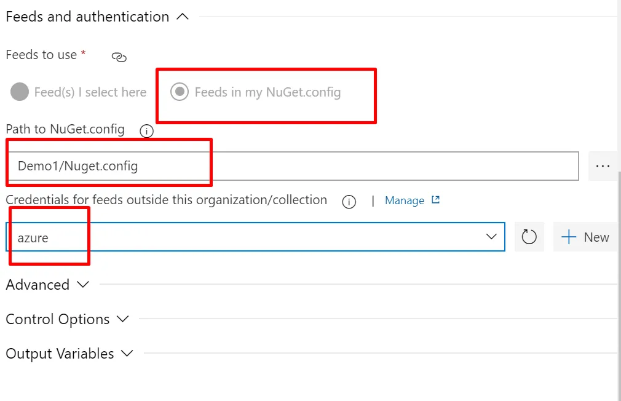This screenshot has width=621, height=401.
Task: Expand the Control Options section
Action: tap(123, 319)
